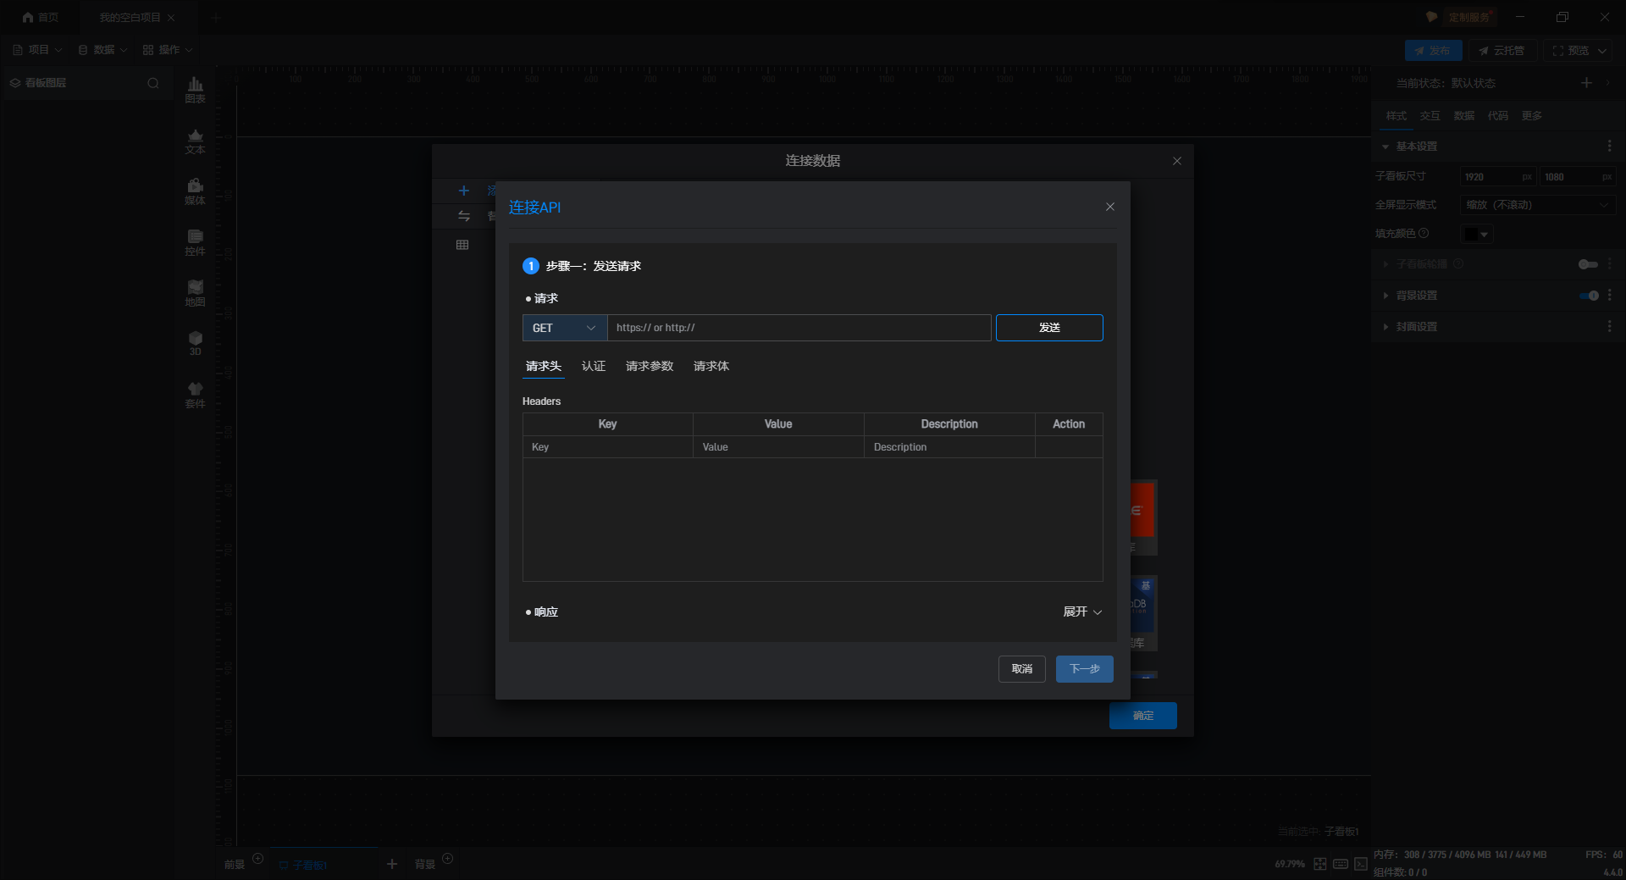This screenshot has height=880, width=1626.
Task: Click the request URL input field
Action: (x=799, y=328)
